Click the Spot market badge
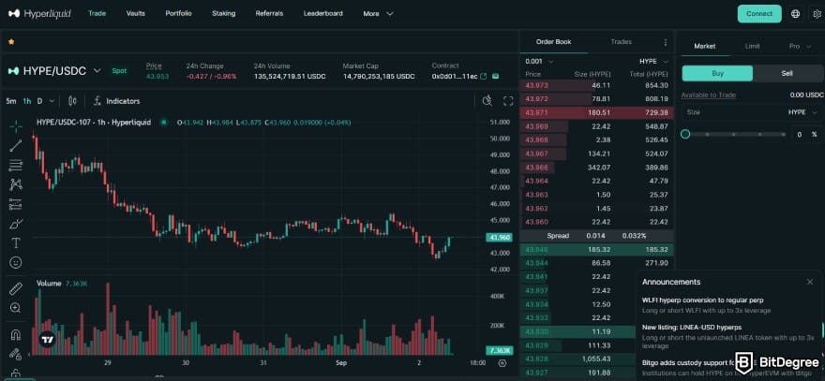Image resolution: width=825 pixels, height=381 pixels. [119, 71]
